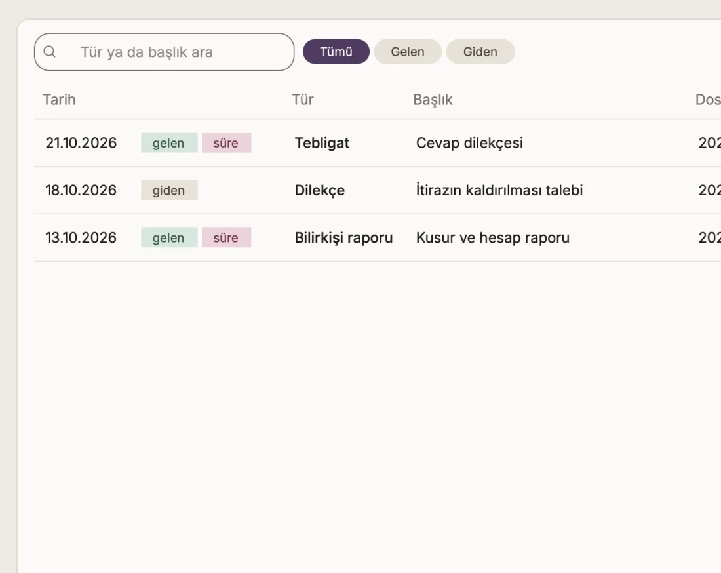Viewport: 721px width, 573px height.
Task: Click the süre tag in the Tebligat row
Action: coord(226,142)
